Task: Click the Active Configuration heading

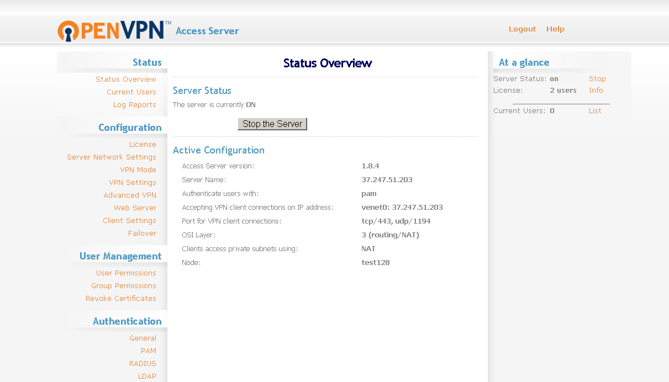Action: [219, 150]
